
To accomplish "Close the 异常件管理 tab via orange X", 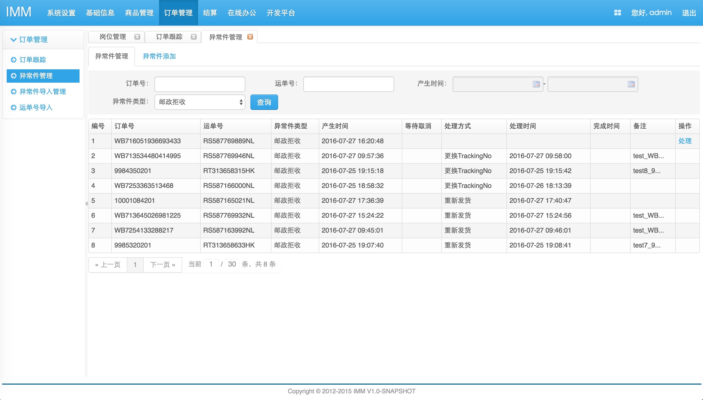I will pos(250,37).
